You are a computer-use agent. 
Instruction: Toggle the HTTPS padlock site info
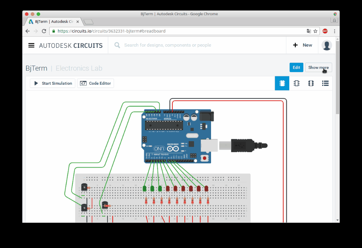coord(54,31)
